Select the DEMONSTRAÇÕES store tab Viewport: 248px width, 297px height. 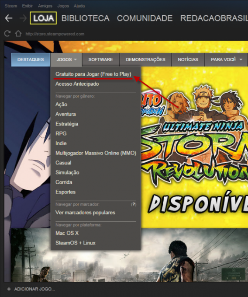(x=145, y=59)
